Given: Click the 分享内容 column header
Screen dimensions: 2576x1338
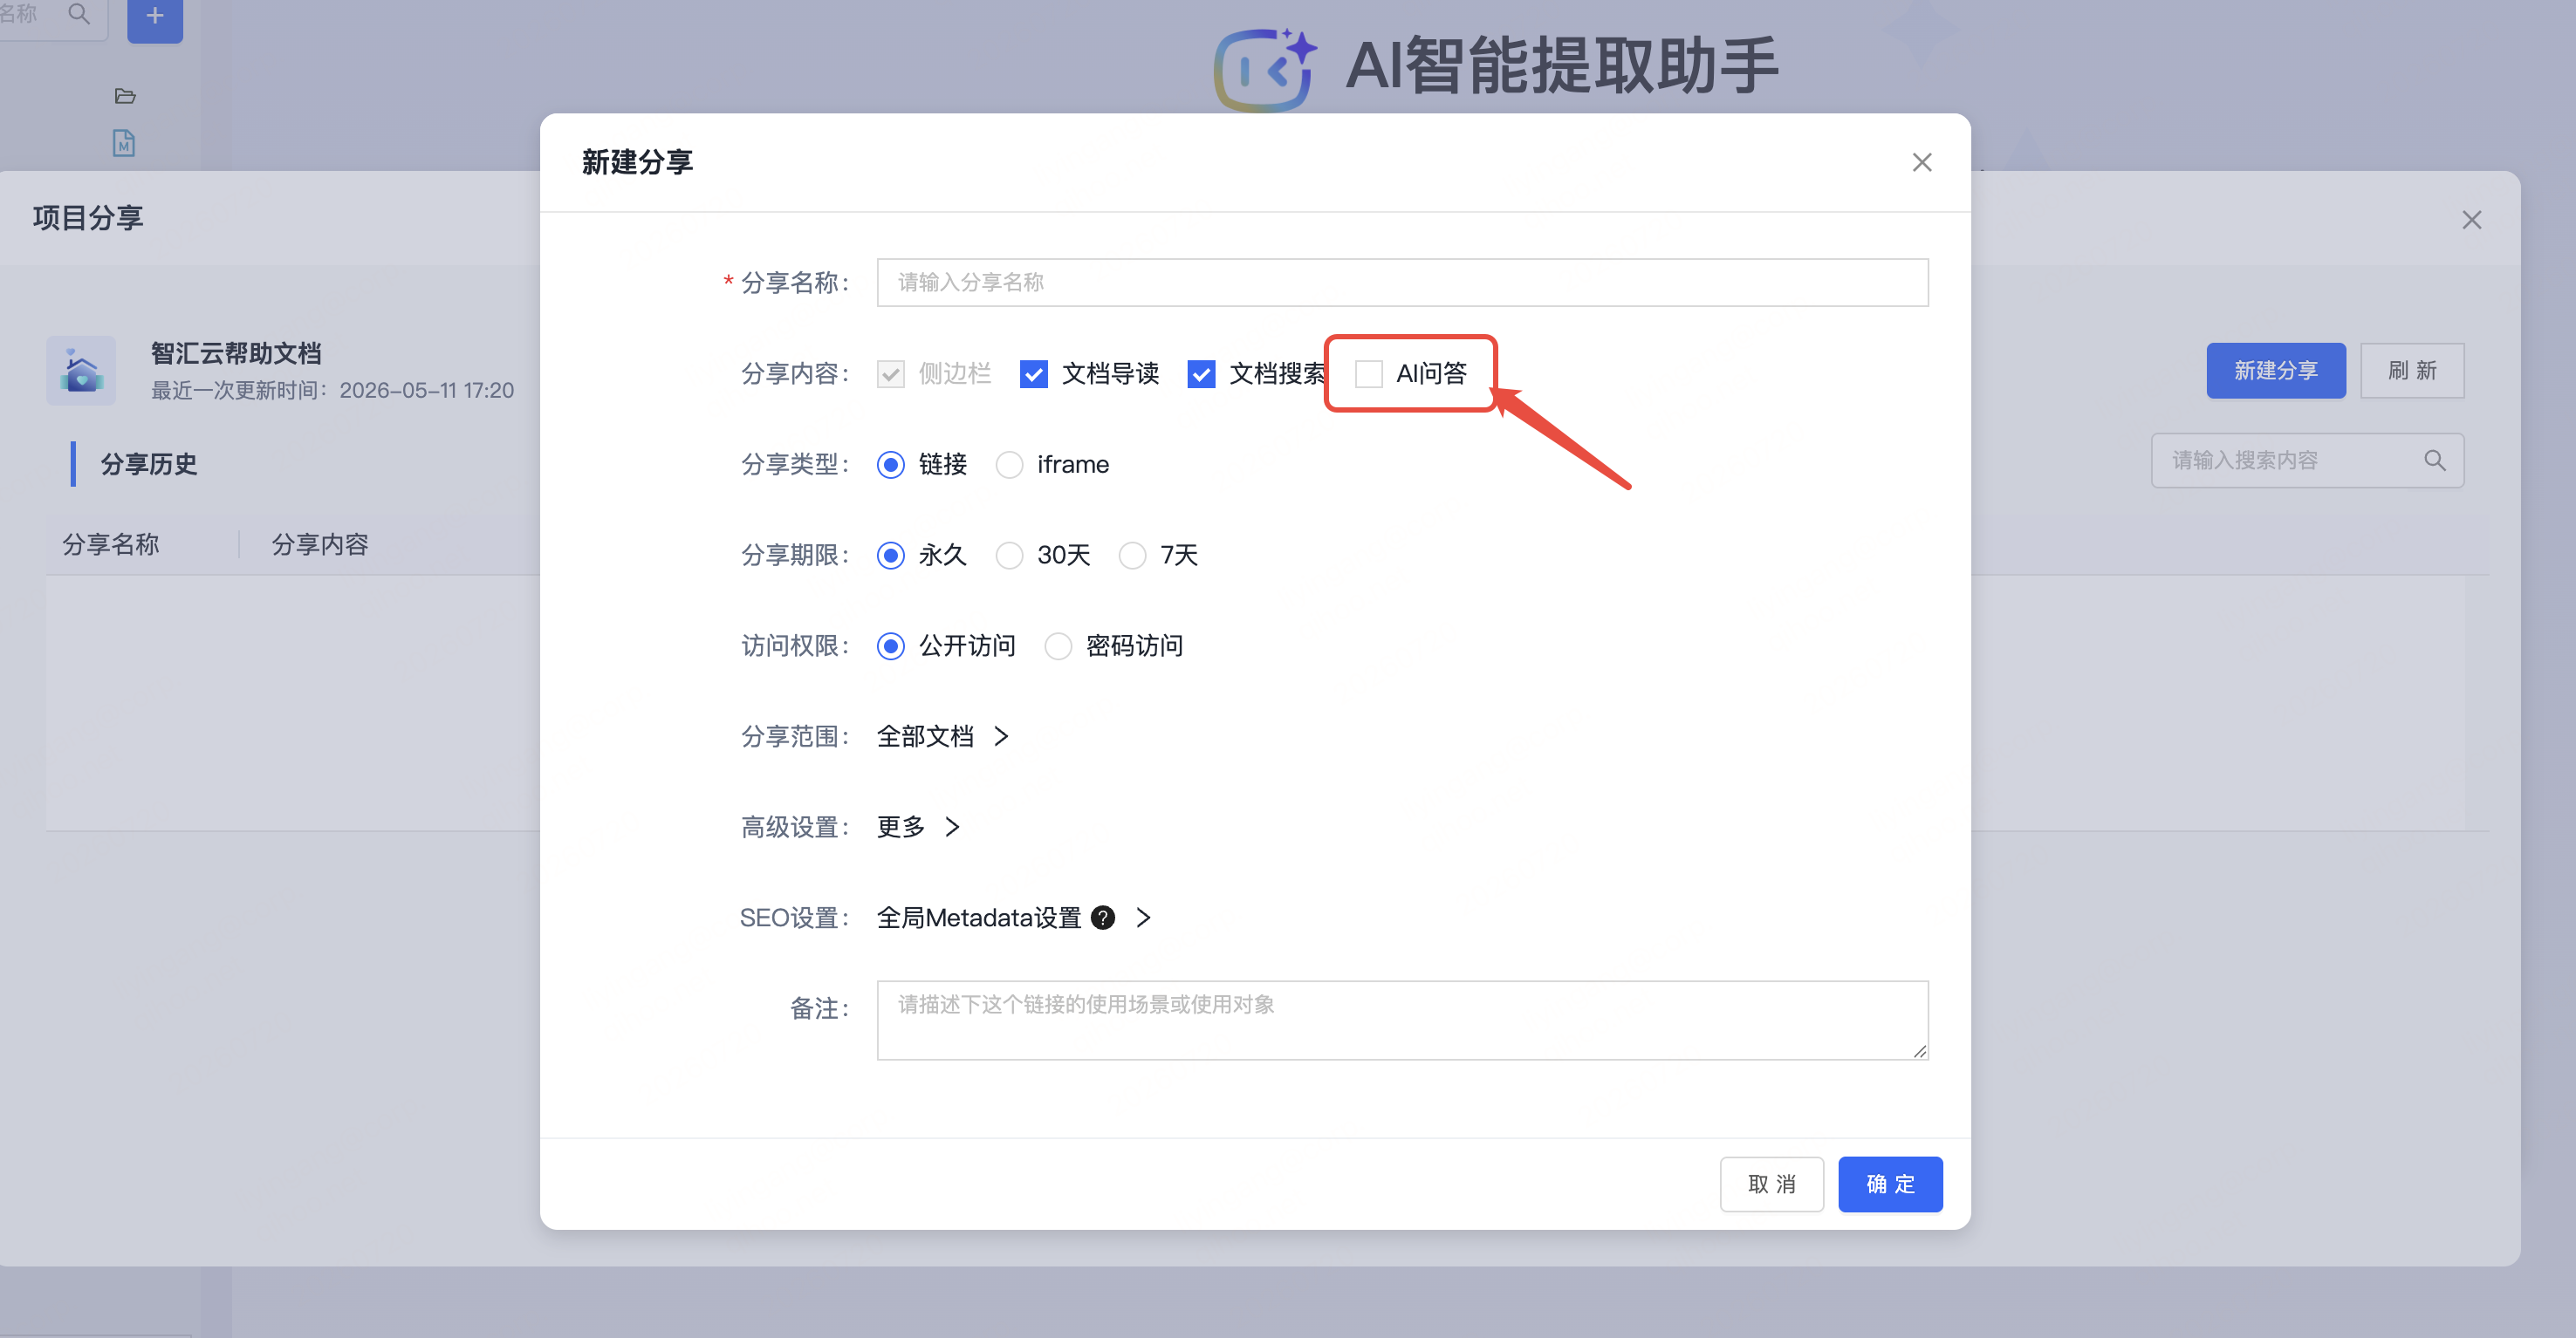Looking at the screenshot, I should point(320,544).
